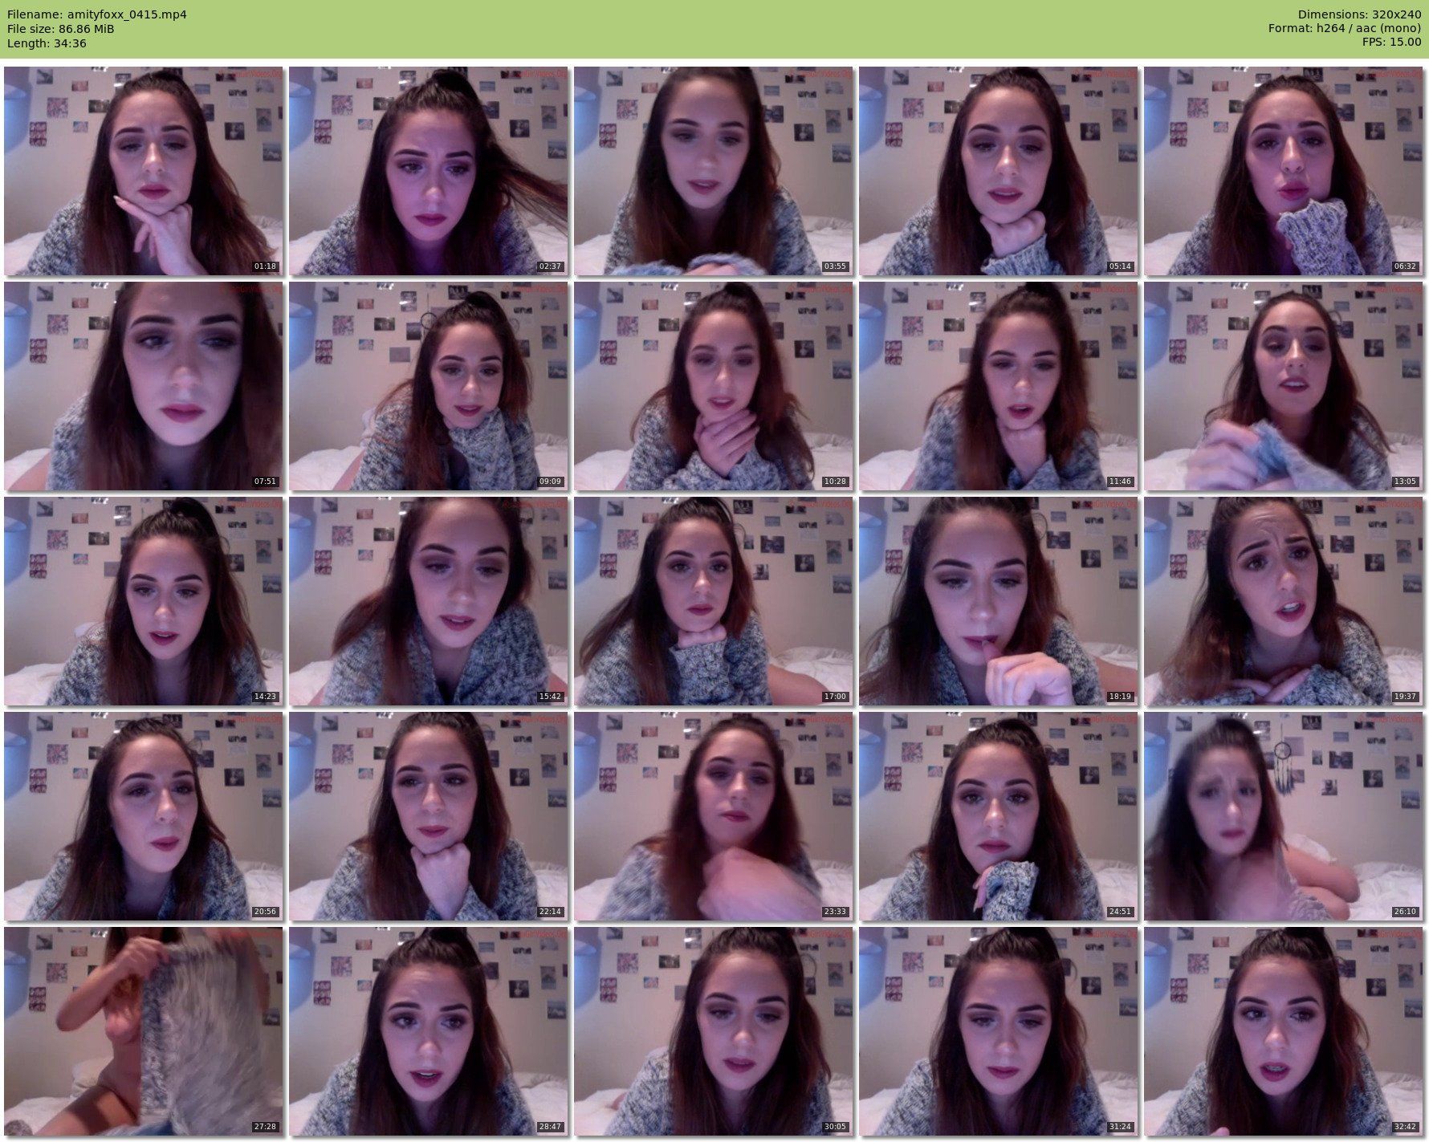The width and height of the screenshot is (1429, 1142).
Task: Select the 05:14 frame thumbnail
Action: 998,171
